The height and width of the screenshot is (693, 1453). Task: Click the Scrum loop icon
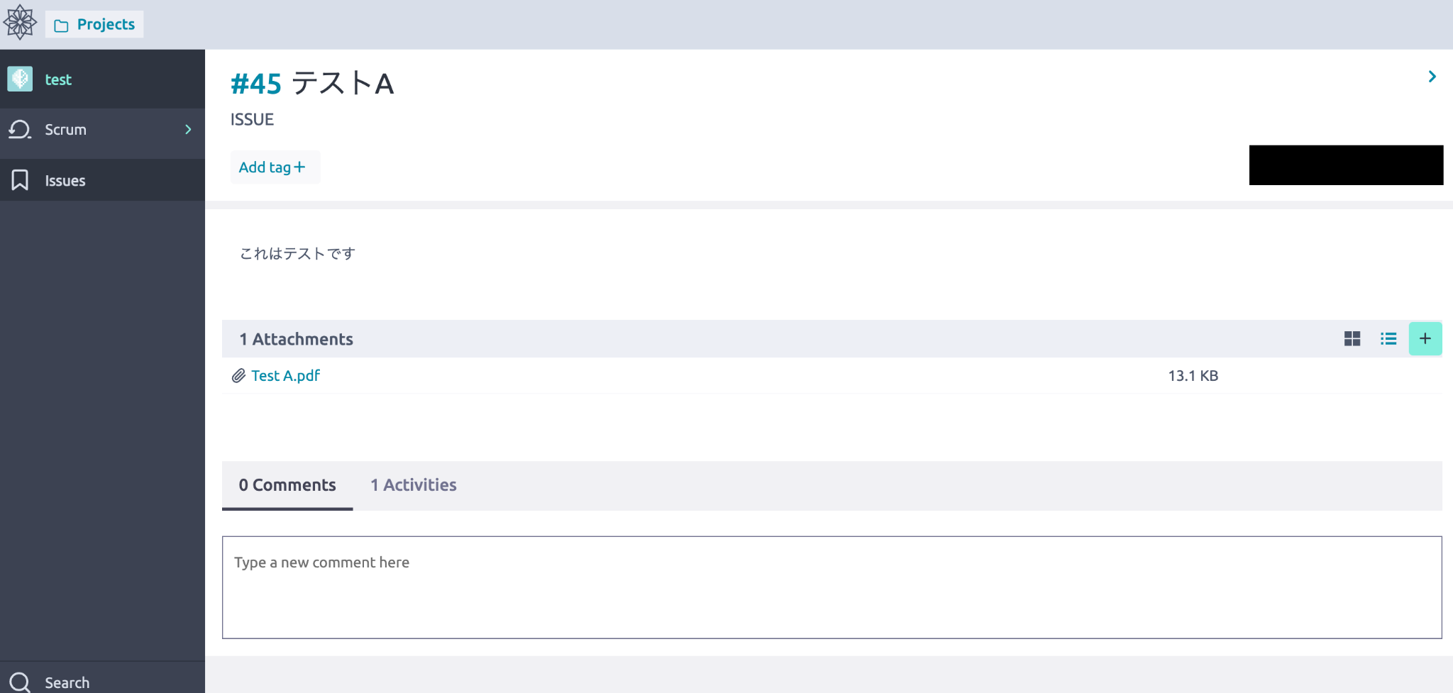point(20,129)
